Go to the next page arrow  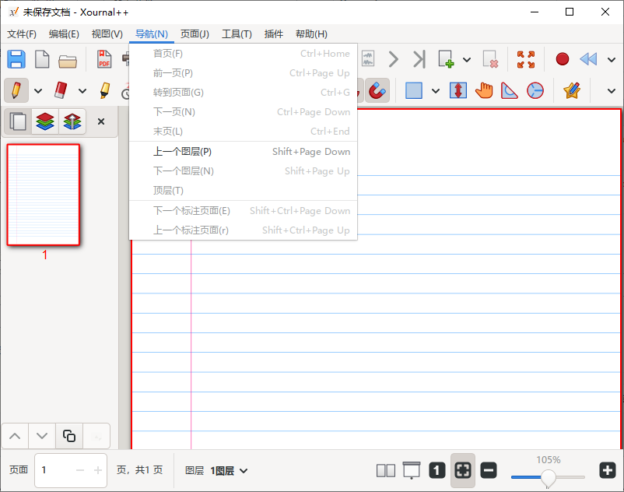point(393,59)
